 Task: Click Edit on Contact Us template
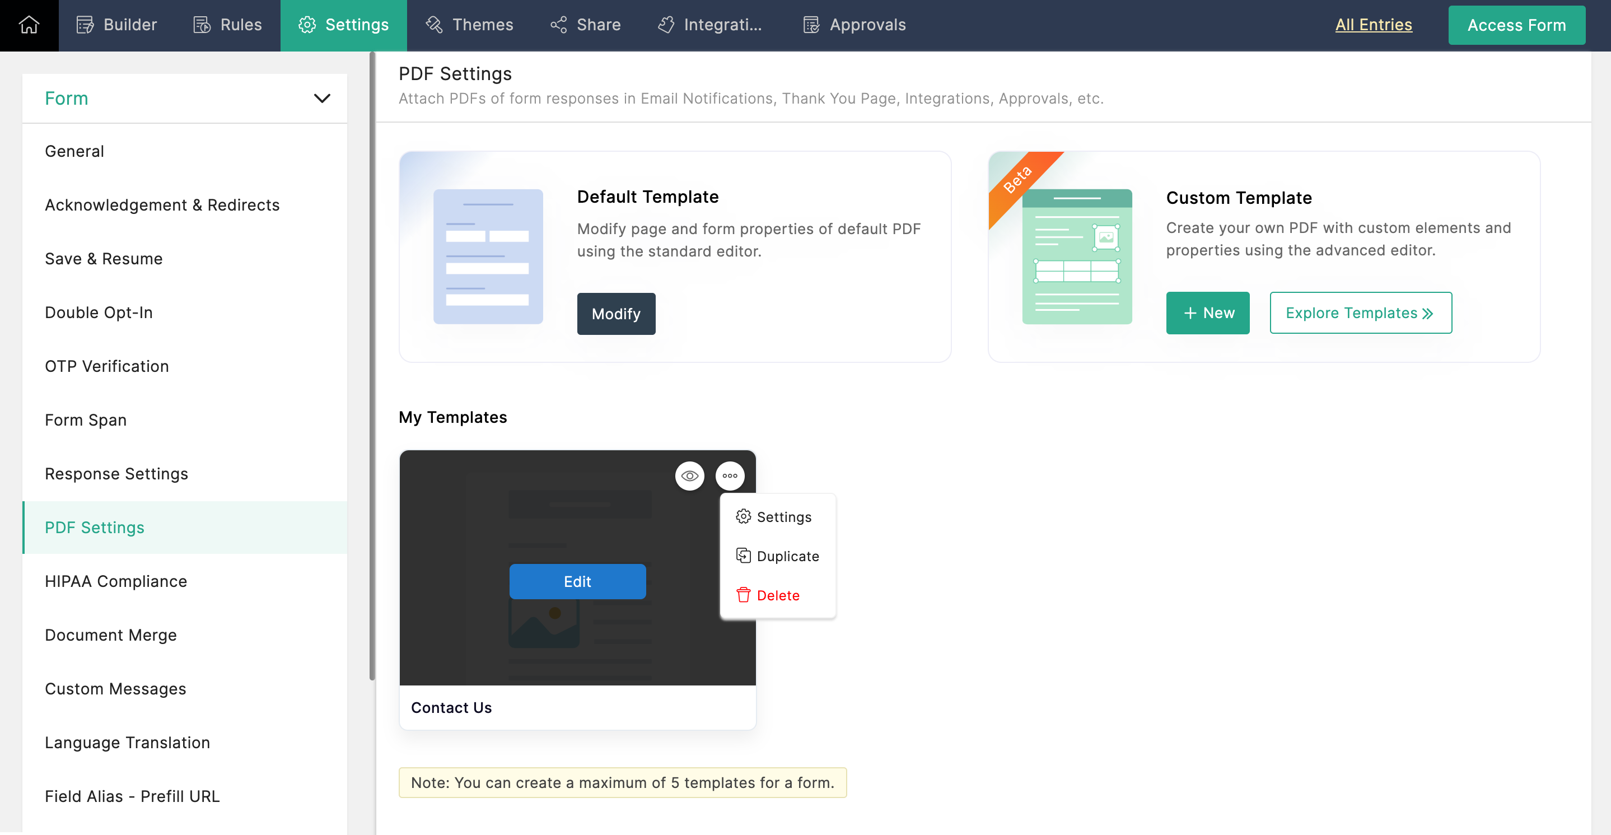point(577,582)
